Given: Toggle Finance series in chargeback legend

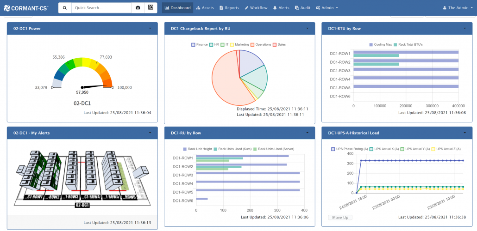Looking at the screenshot, I should (199, 45).
